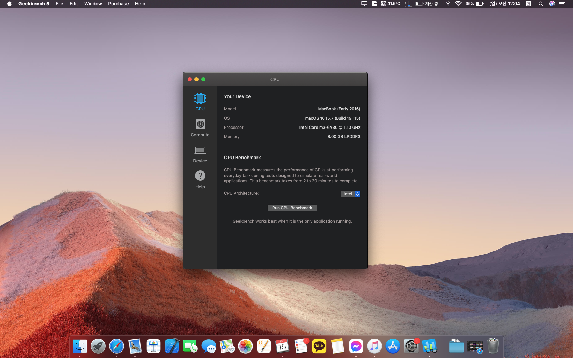Click the CPU usage graph in menu bar
Image resolution: width=573 pixels, height=358 pixels.
(x=408, y=4)
